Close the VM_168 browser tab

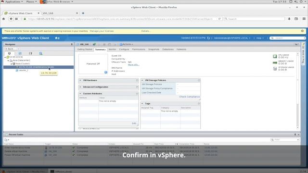pyautogui.click(x=77, y=13)
